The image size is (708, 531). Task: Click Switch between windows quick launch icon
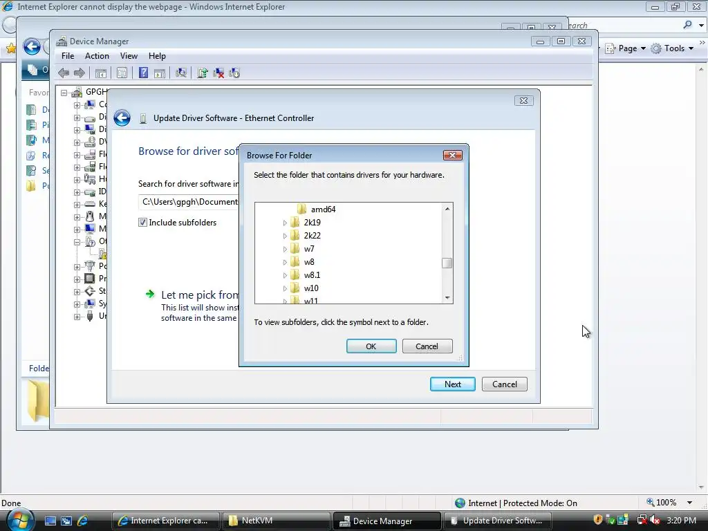[66, 521]
